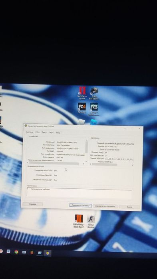Viewport: 157px width, 279px height.
Task: Click the Выход button
Action: tap(129, 207)
